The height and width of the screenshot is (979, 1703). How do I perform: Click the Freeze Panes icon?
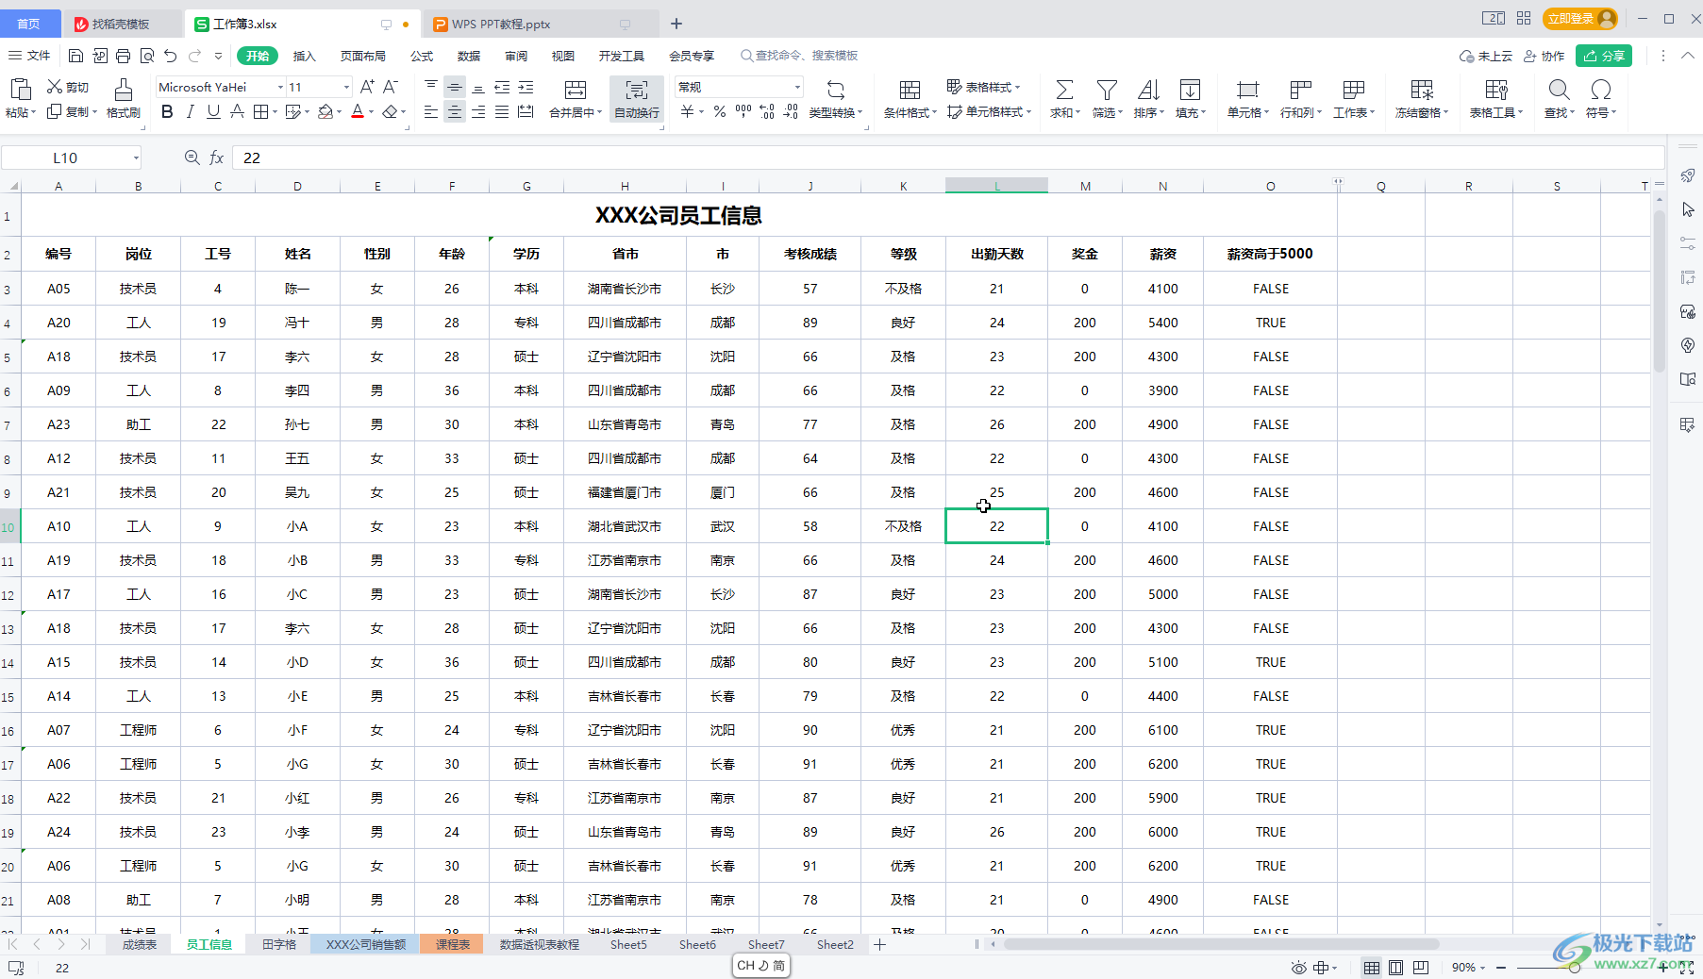pos(1422,90)
